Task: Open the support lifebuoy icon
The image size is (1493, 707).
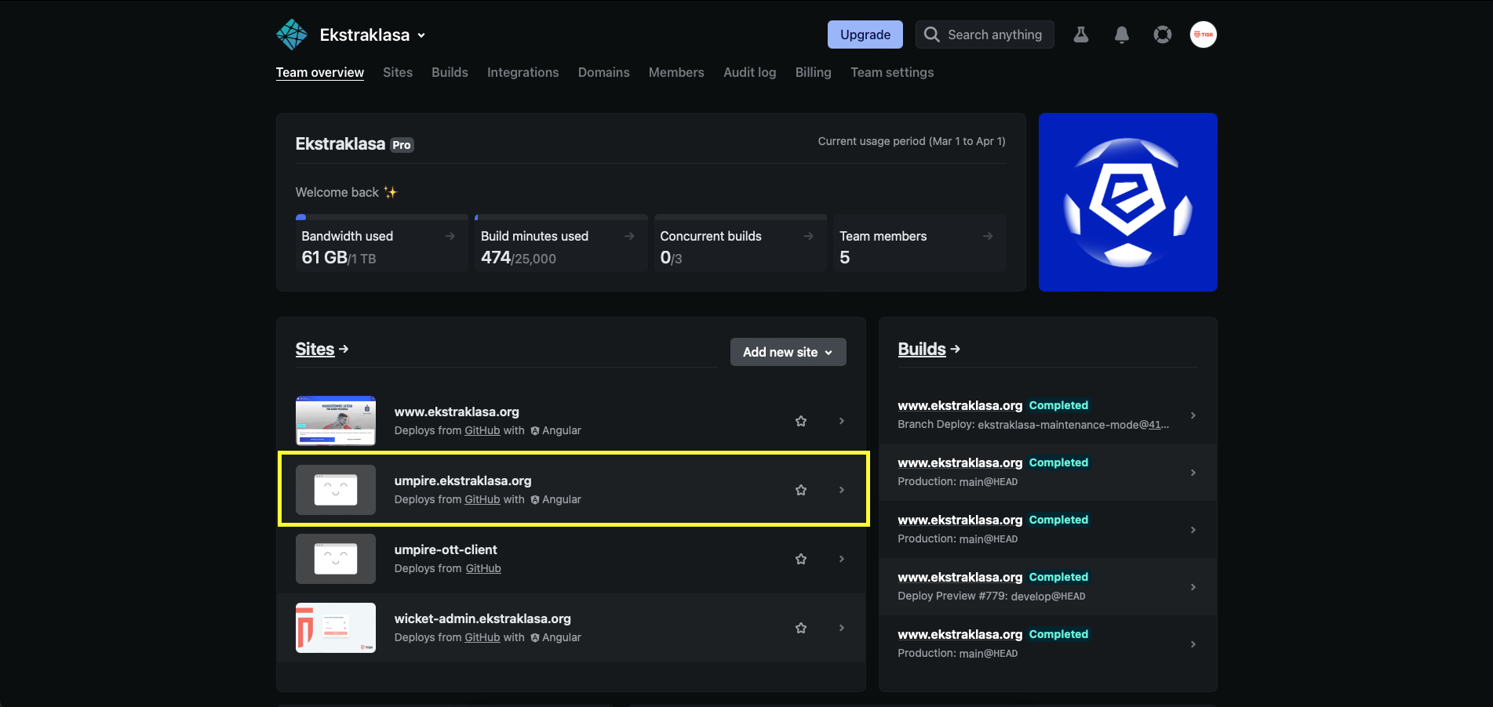Action: 1163,34
